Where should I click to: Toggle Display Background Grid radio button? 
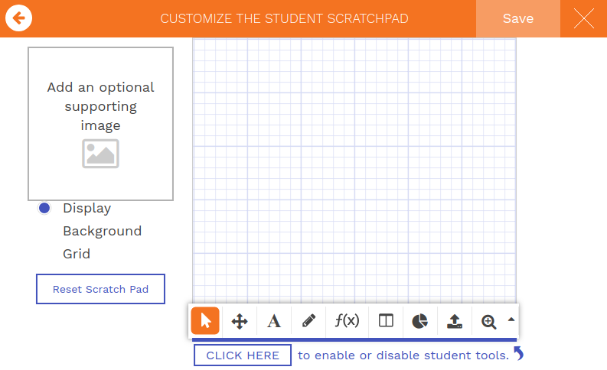tap(44, 208)
